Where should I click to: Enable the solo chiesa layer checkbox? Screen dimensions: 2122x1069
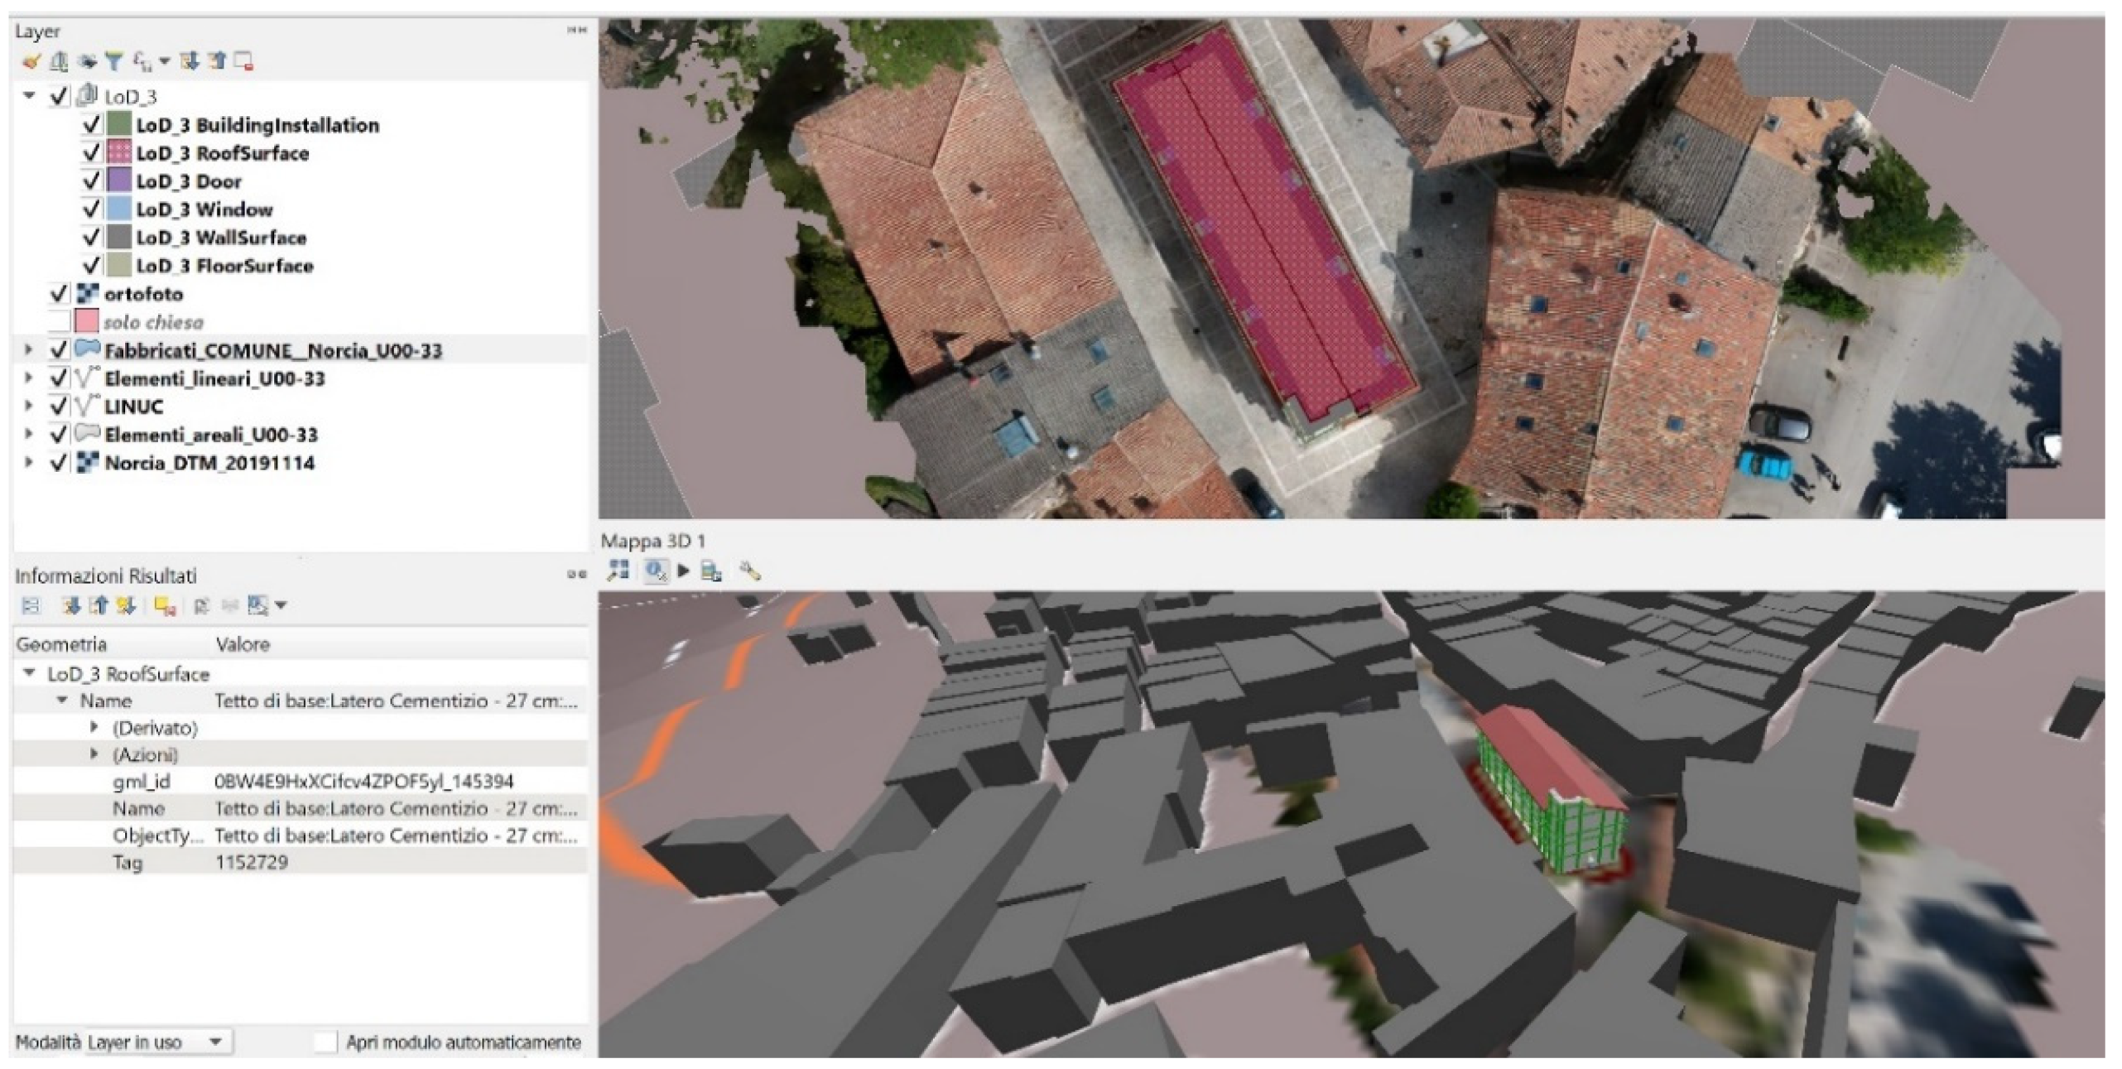coord(59,321)
